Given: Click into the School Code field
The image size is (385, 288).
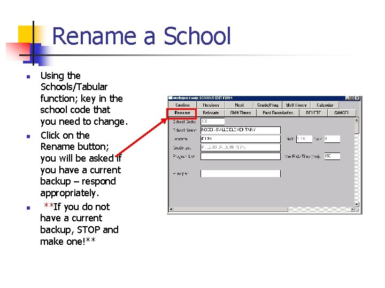Looking at the screenshot, I should coord(212,122).
